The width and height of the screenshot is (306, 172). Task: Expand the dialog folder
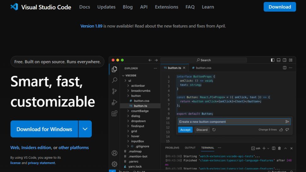click(128, 116)
